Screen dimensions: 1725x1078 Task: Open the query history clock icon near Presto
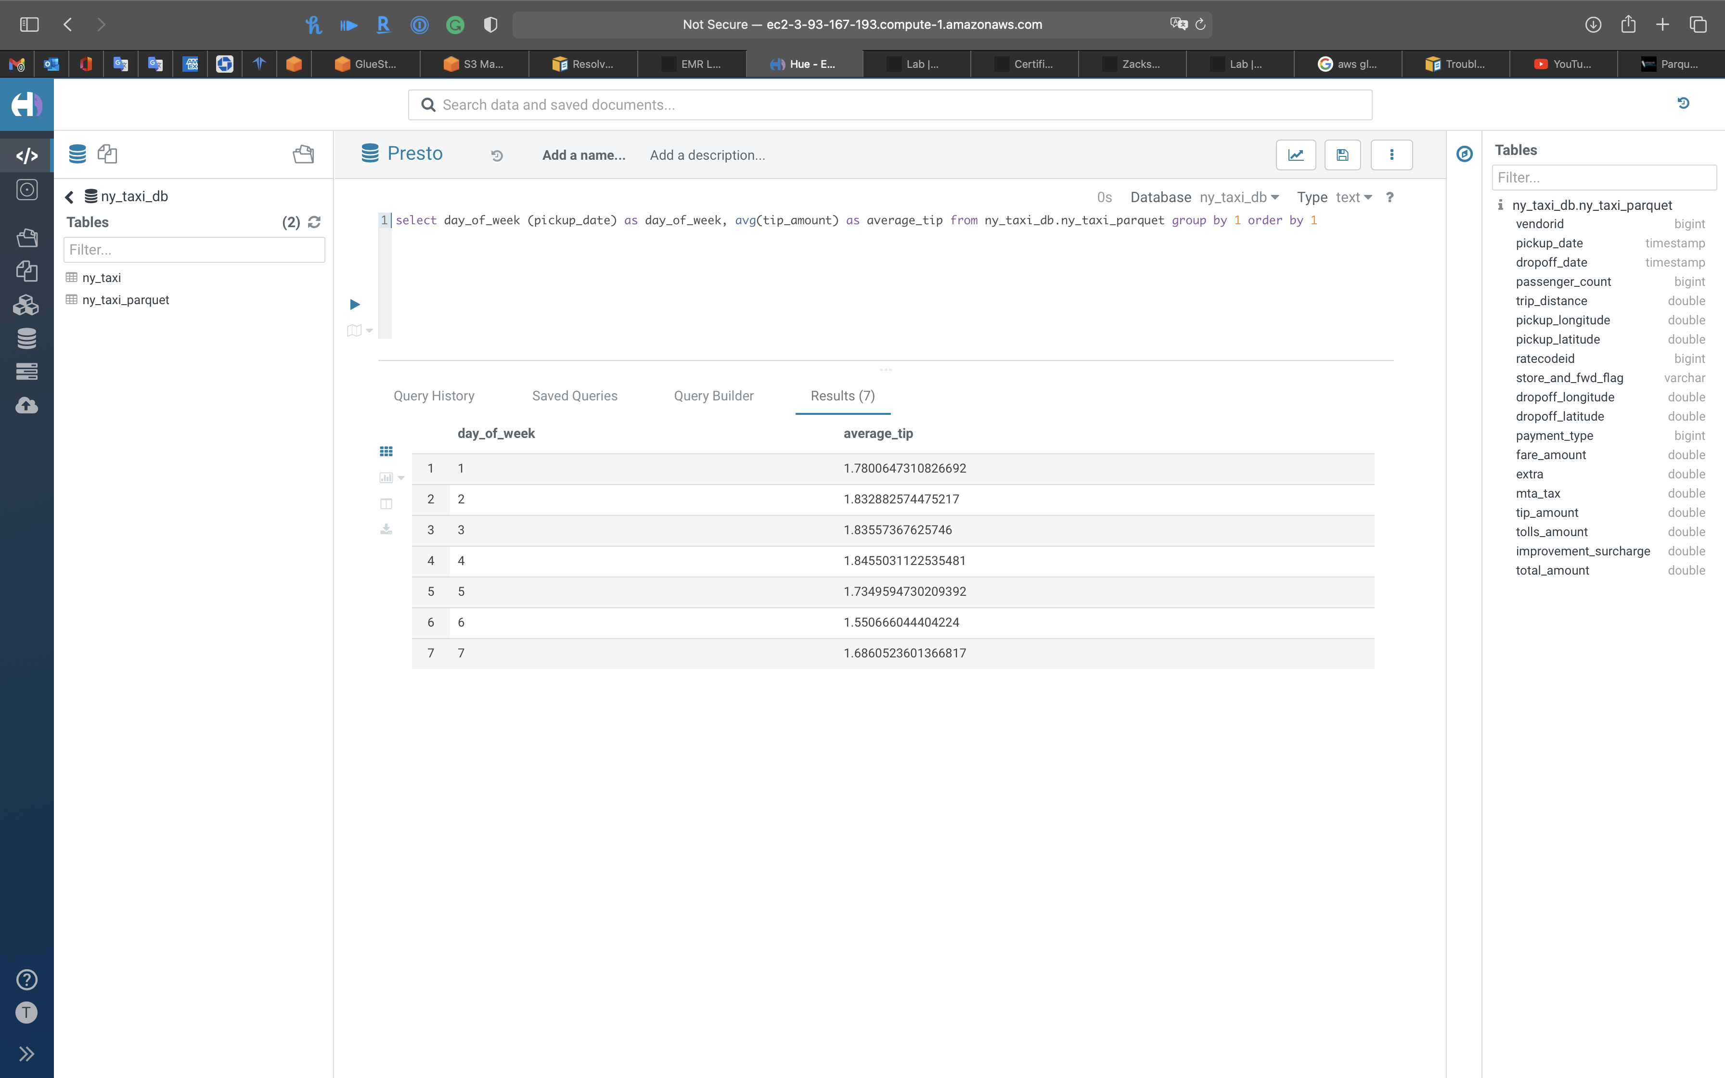click(x=497, y=155)
